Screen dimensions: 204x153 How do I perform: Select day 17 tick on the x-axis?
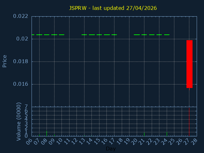pyautogui.click(x=112, y=141)
